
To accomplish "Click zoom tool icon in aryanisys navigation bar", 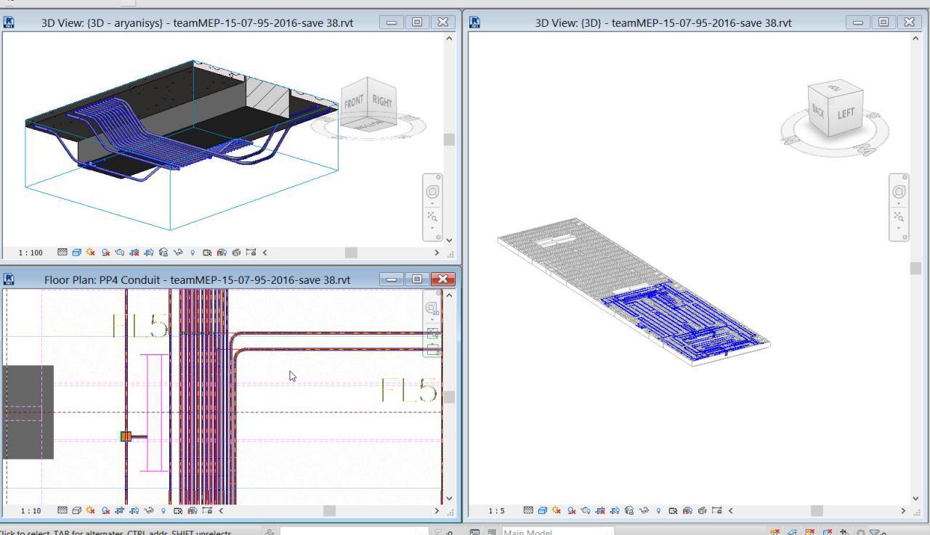I will click(x=432, y=216).
